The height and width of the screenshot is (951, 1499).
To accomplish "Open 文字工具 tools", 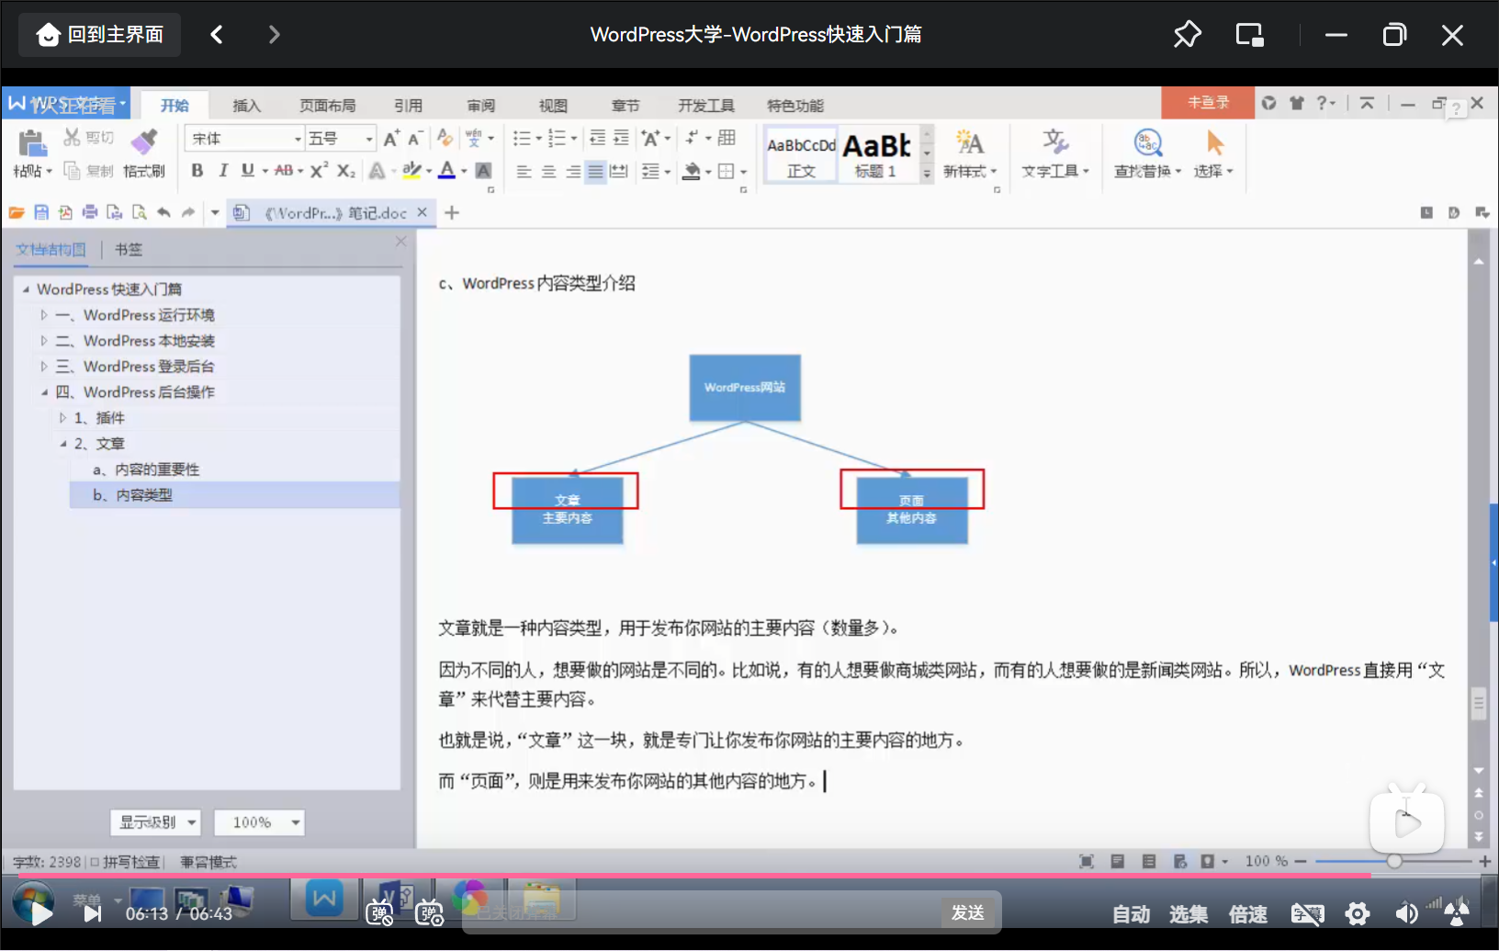I will [x=1055, y=153].
